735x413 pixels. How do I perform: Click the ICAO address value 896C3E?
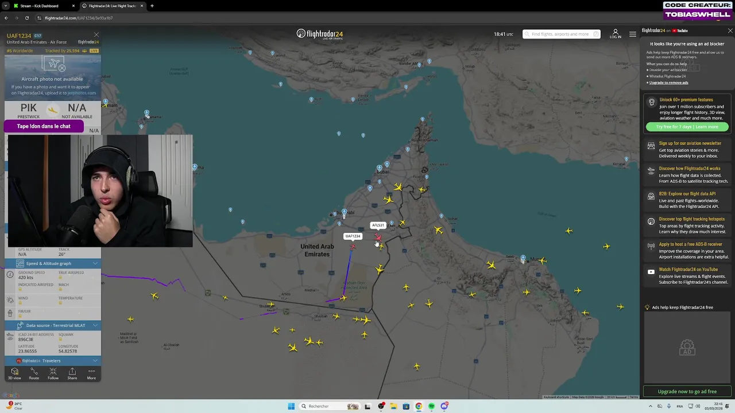point(26,340)
